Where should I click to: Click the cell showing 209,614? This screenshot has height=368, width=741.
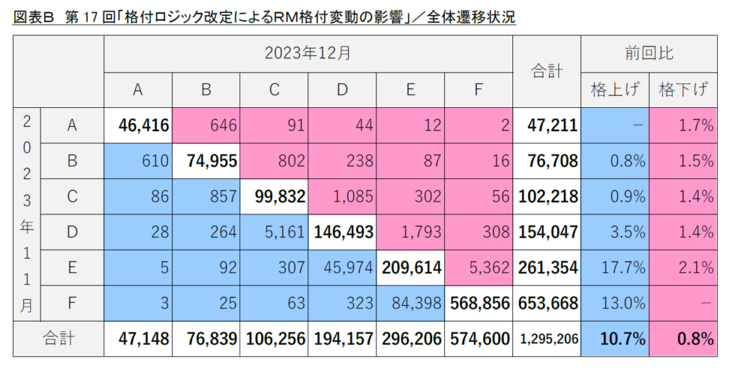tap(410, 267)
